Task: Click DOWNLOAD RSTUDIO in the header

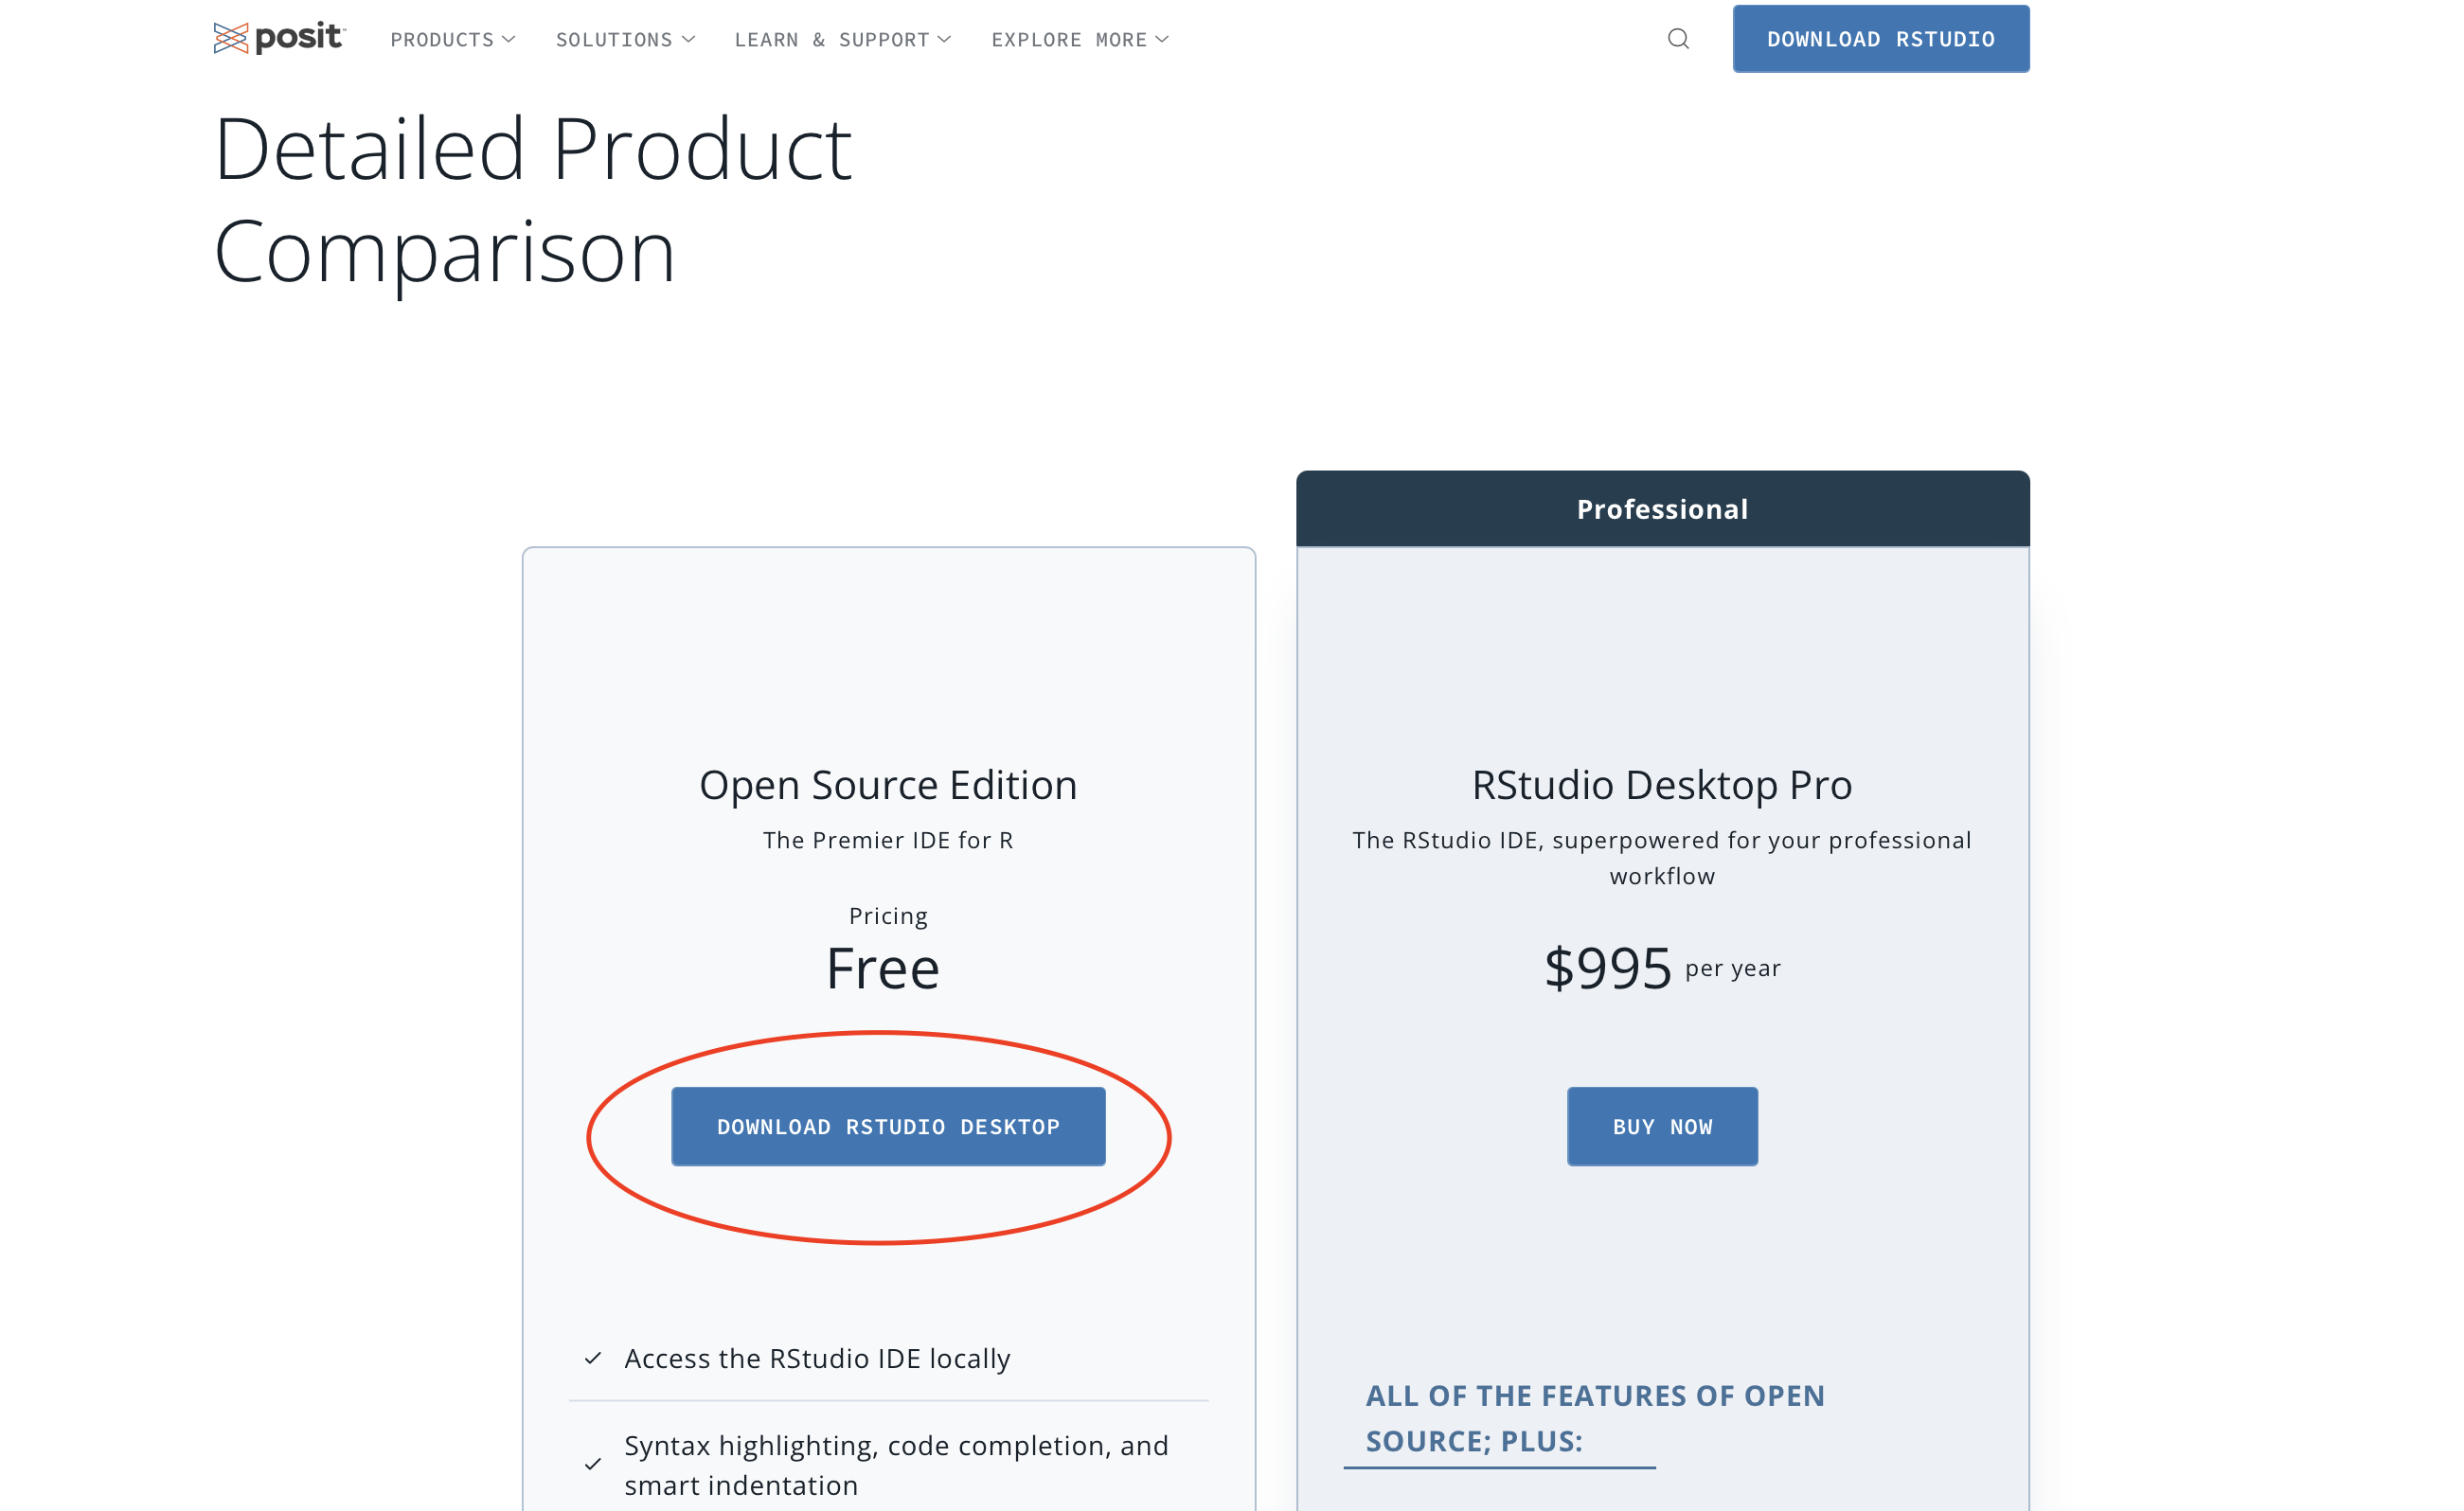Action: (1881, 38)
